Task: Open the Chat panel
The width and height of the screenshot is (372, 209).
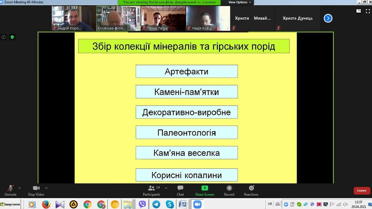Action: (180, 190)
